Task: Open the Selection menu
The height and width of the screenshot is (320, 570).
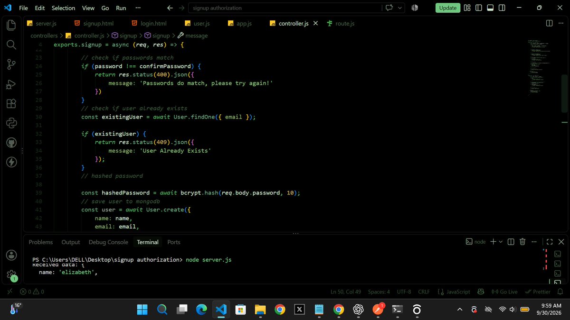Action: pos(63,8)
